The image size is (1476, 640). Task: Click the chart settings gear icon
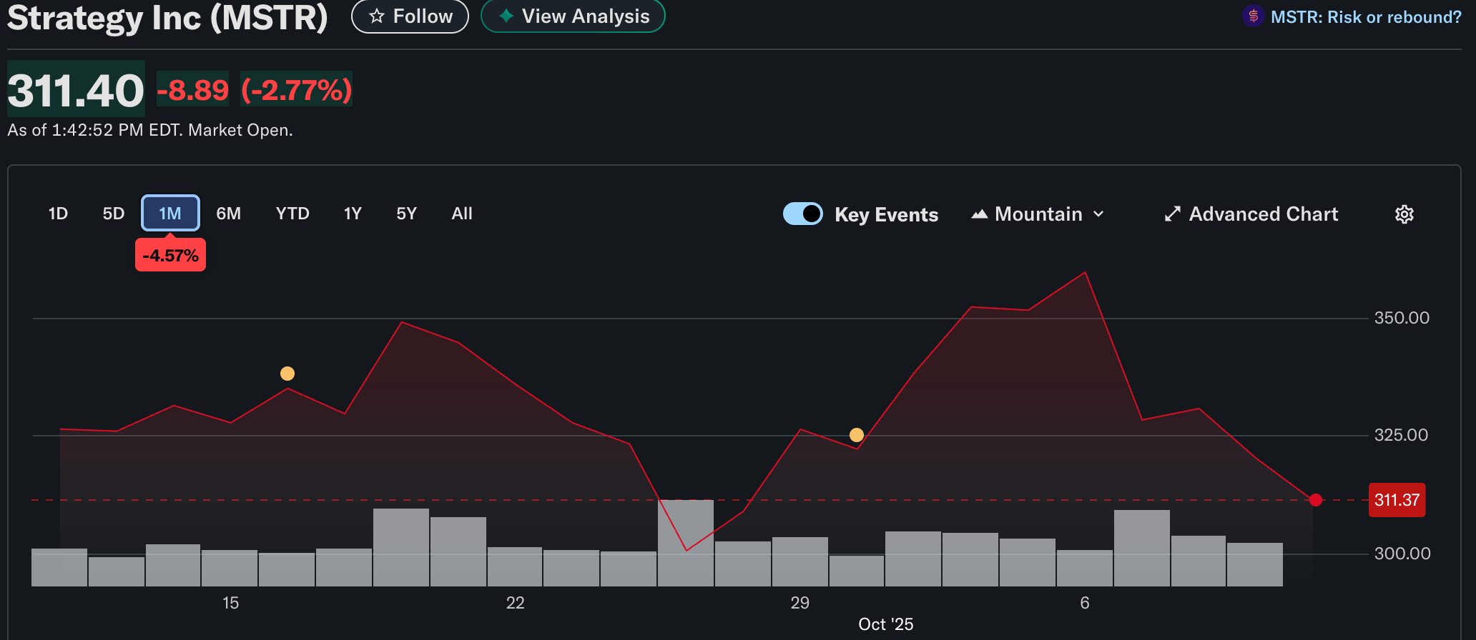point(1404,214)
